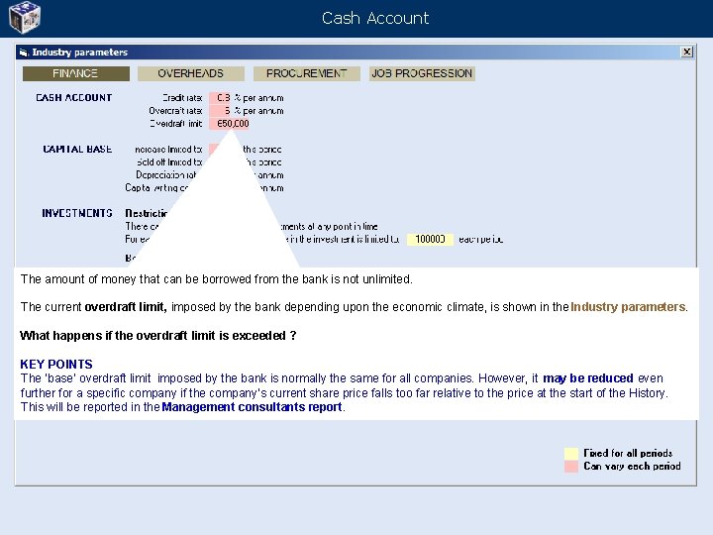This screenshot has width=713, height=535.
Task: Click the 'Overdraft limit' label
Action: 175,124
